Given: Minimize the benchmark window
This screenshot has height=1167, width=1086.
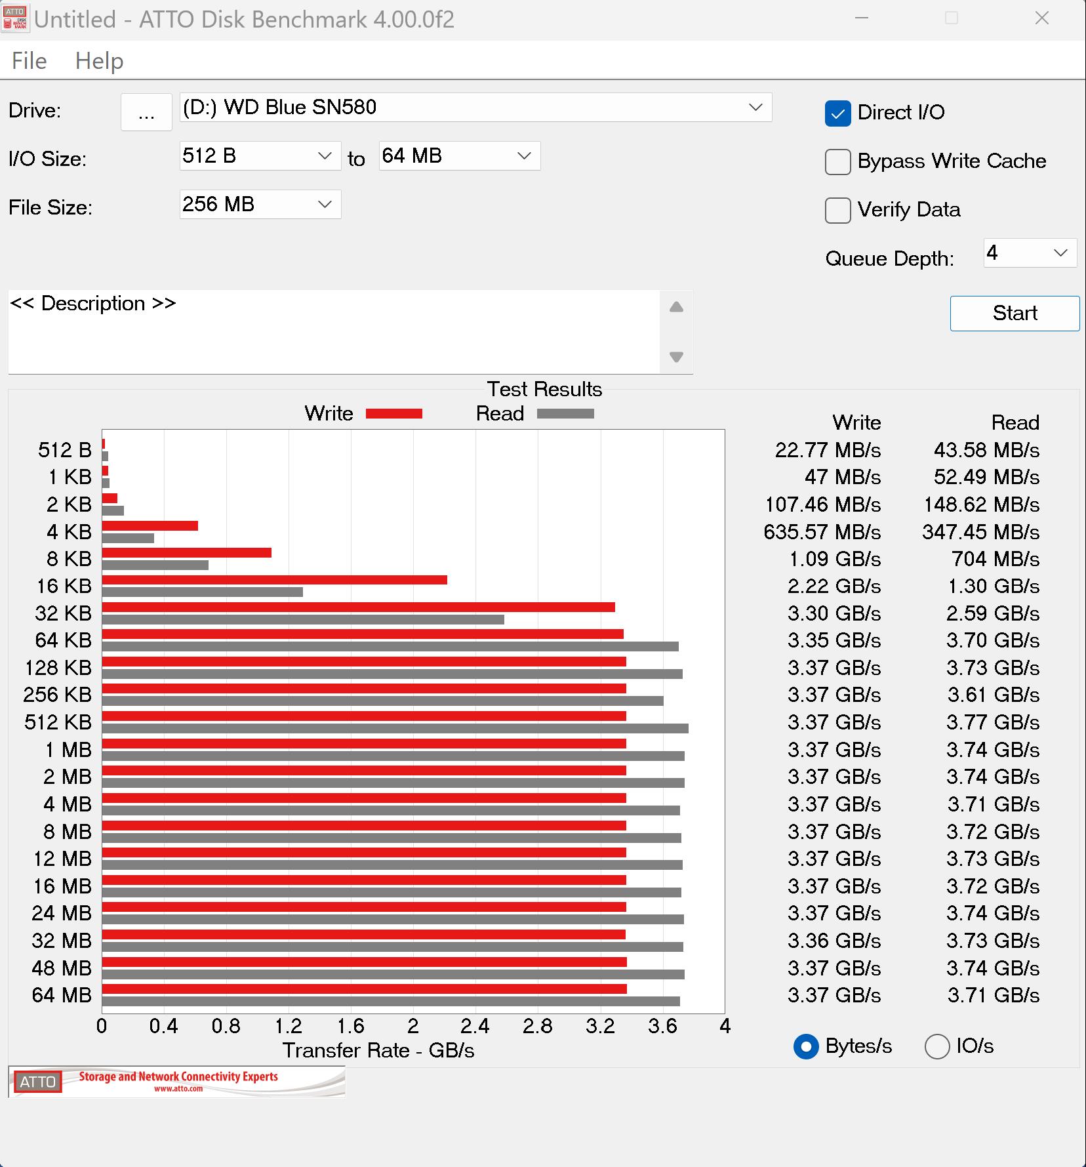Looking at the screenshot, I should click(862, 18).
